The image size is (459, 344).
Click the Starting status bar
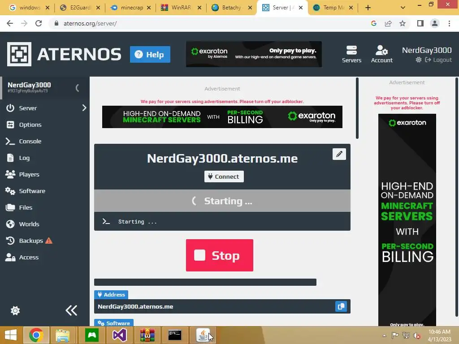pyautogui.click(x=222, y=201)
